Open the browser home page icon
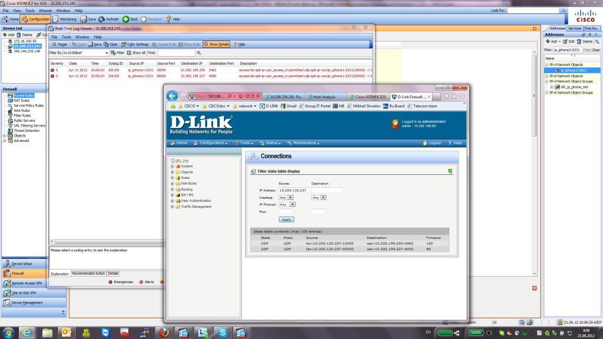This screenshot has width=603, height=339. point(446,97)
